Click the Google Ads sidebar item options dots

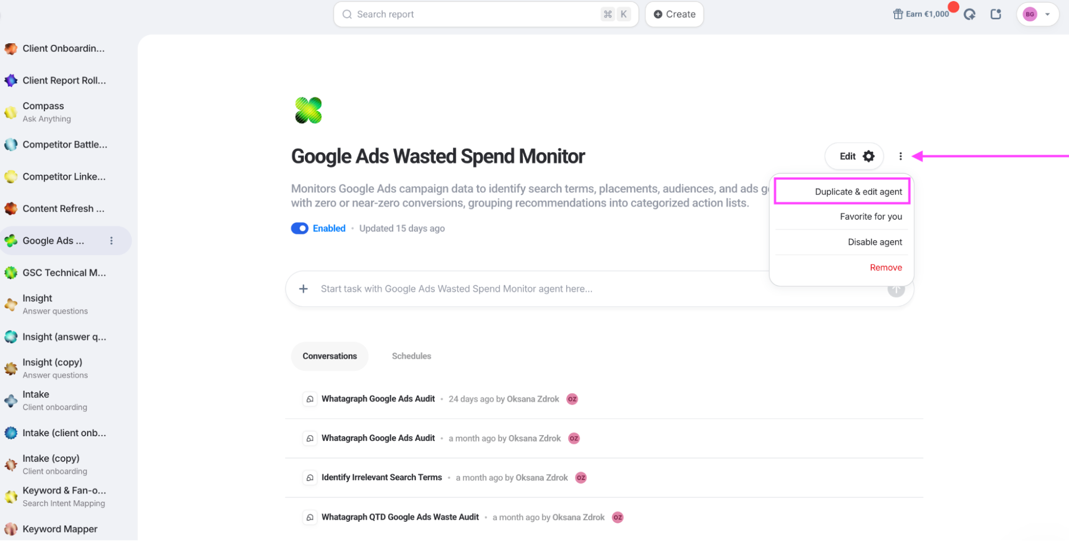pyautogui.click(x=111, y=241)
